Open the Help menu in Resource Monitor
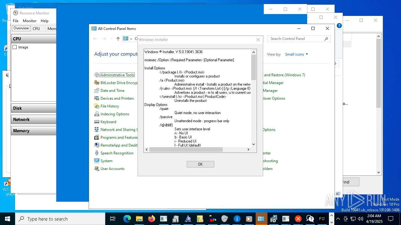 click(x=44, y=21)
